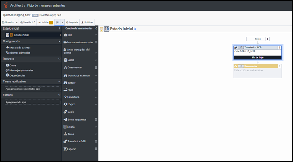Click the Bucle loop icon
The width and height of the screenshot is (293, 162).
[65, 112]
